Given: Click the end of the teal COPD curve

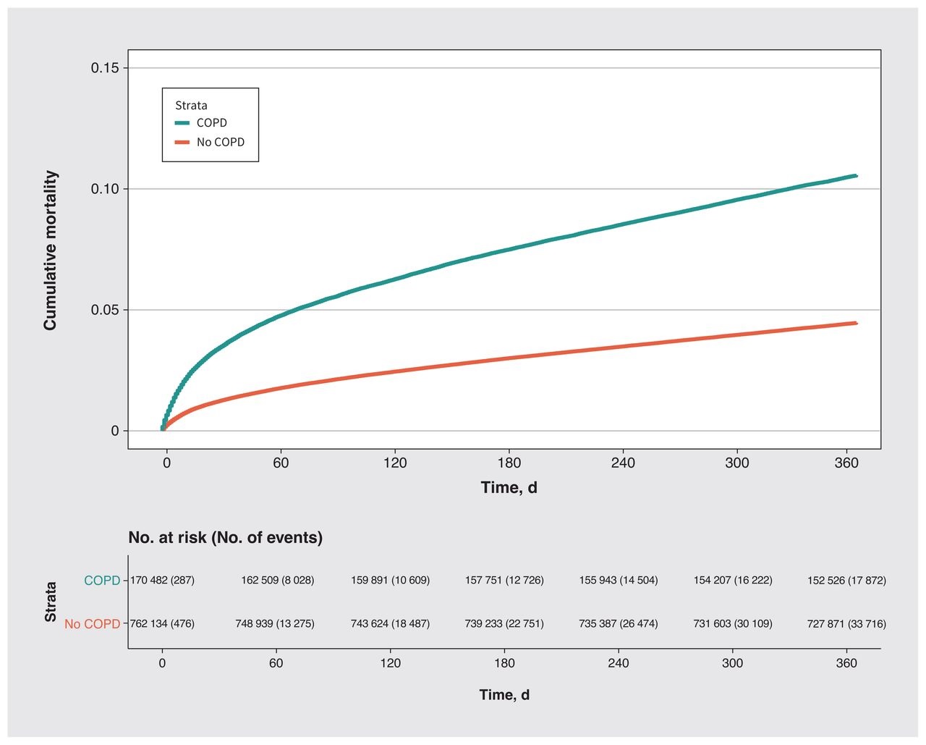Looking at the screenshot, I should point(856,176).
